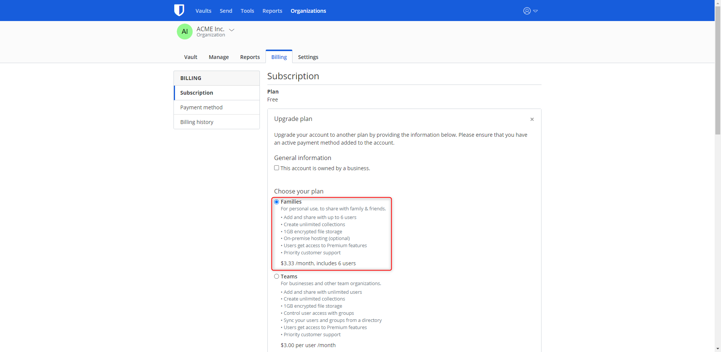Open Payment method in the billing sidebar
This screenshot has width=721, height=352.
click(217, 107)
